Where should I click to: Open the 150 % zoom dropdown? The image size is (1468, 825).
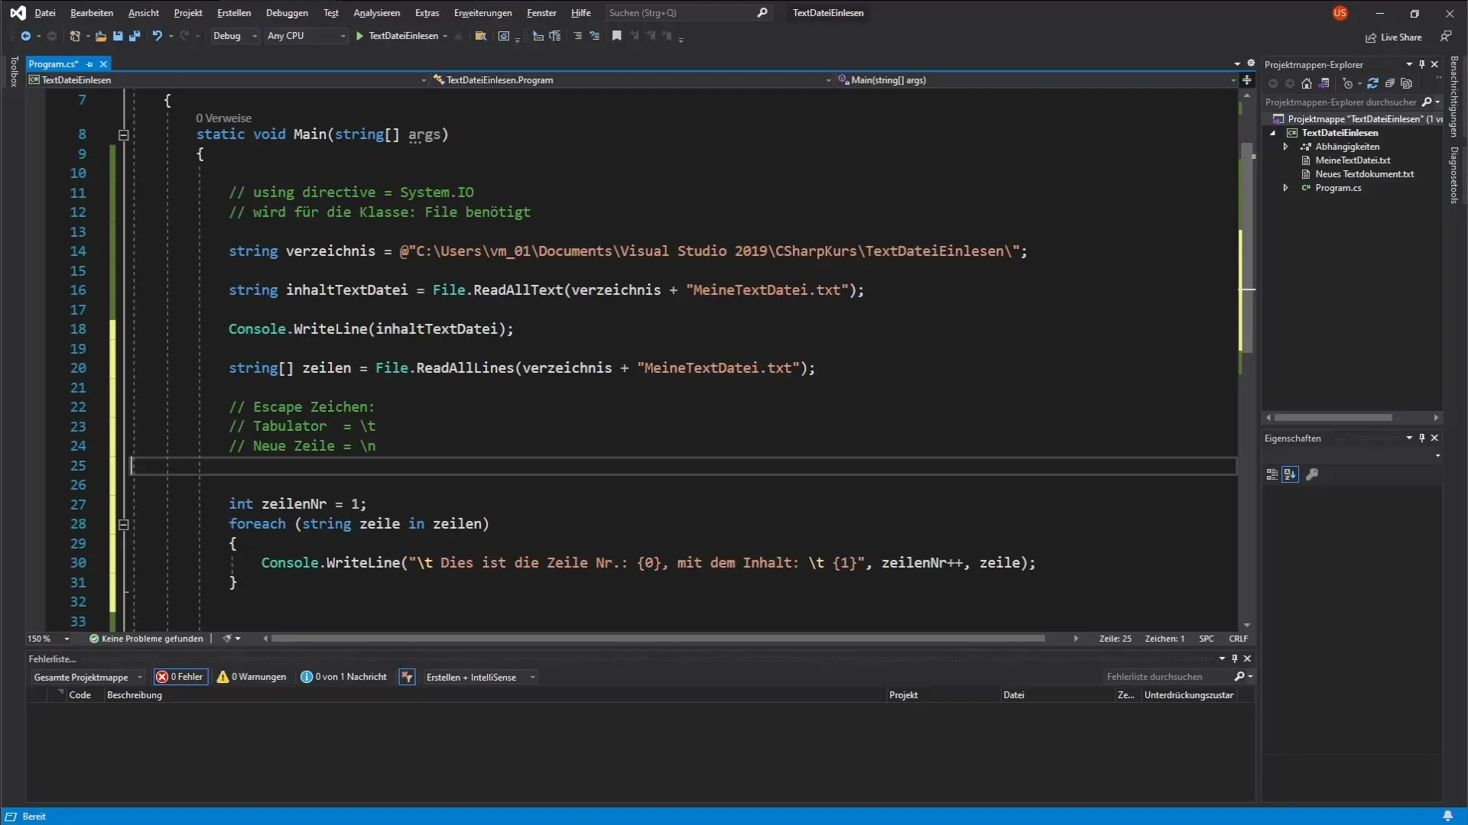pos(49,639)
